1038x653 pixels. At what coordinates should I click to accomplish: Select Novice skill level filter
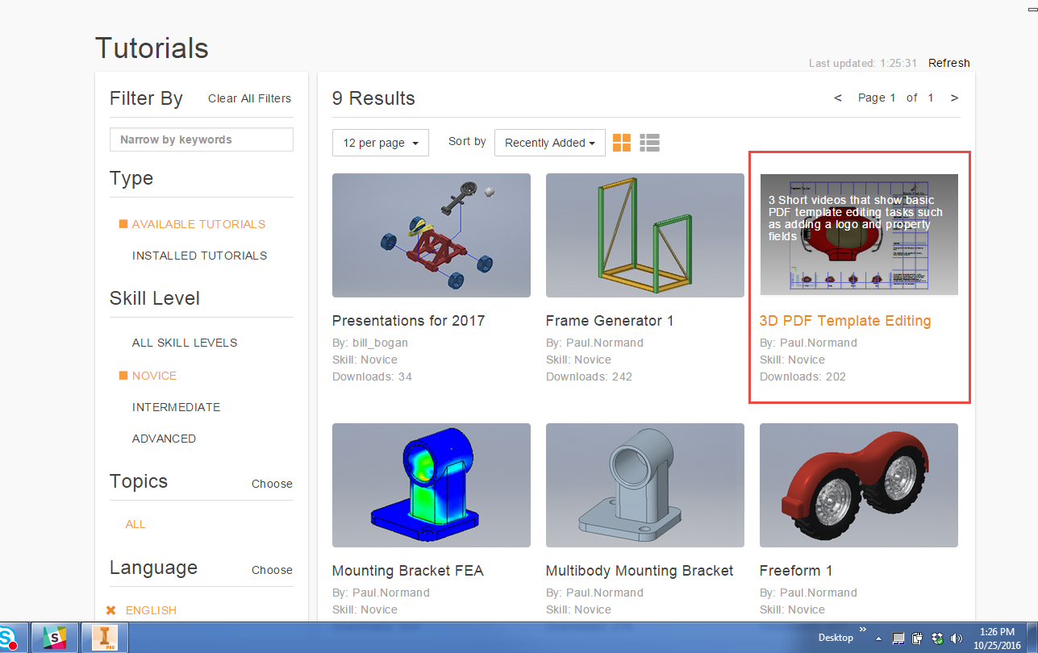[x=154, y=376]
